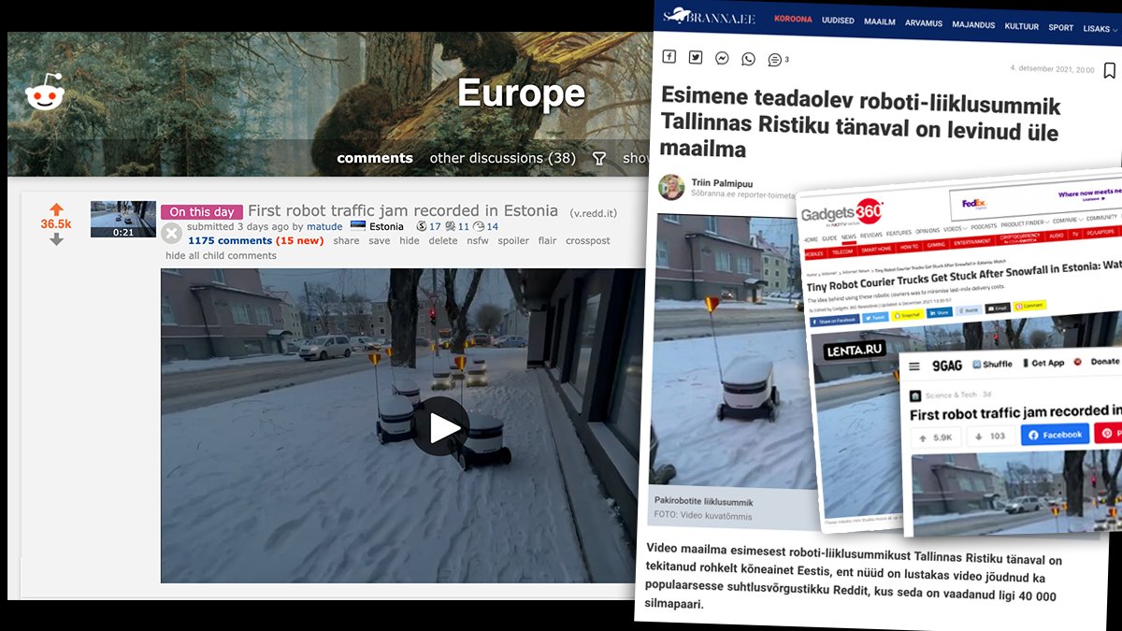Screen dimensions: 1122x631
Task: Open the 'On this day' flair tag
Action: [x=202, y=212]
